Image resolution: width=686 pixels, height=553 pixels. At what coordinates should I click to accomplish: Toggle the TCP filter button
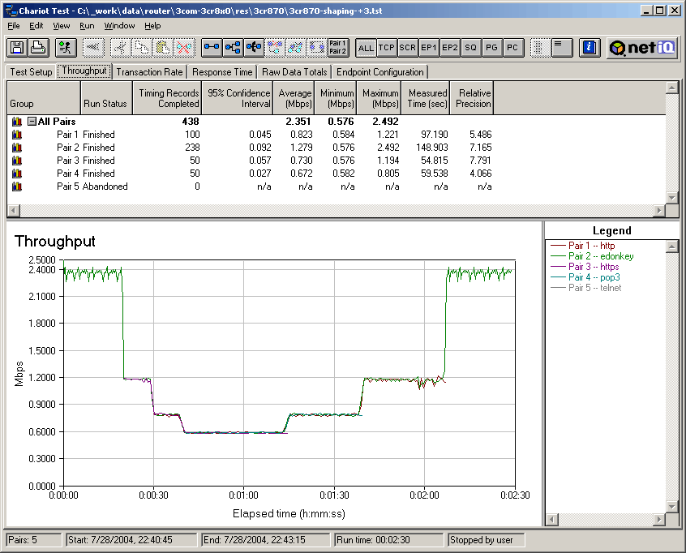[387, 48]
